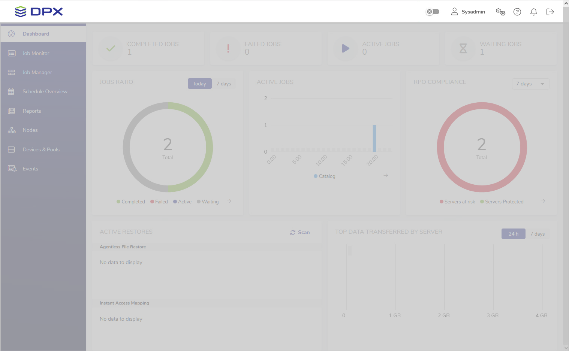Viewport: 569px width, 351px height.
Task: Expand RPO Compliance details arrow
Action: click(543, 201)
